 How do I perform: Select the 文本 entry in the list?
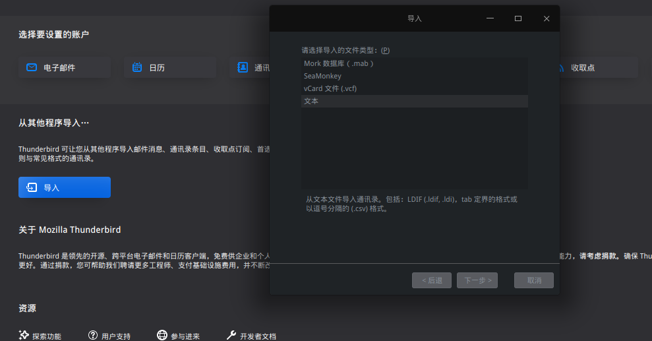(x=415, y=101)
